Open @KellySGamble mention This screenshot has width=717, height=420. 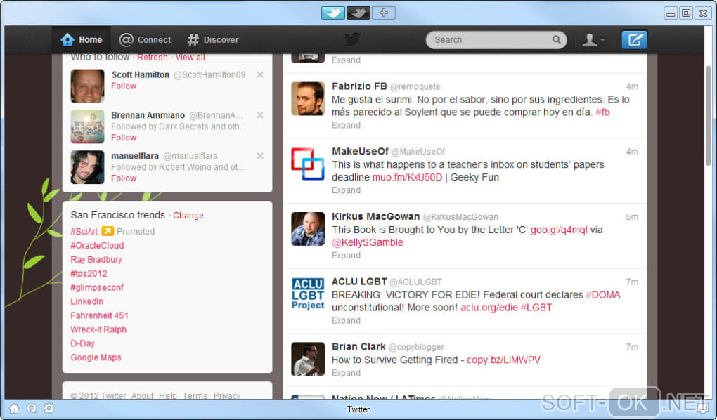pos(367,243)
